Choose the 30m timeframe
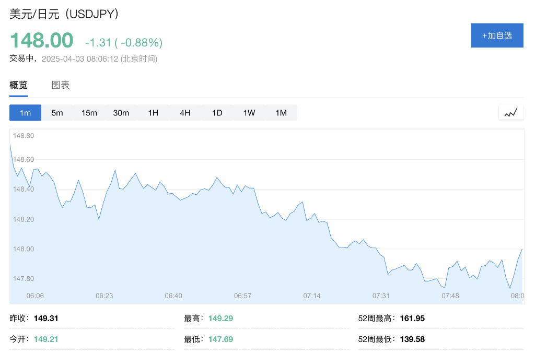Image resolution: width=535 pixels, height=354 pixels. (x=121, y=113)
